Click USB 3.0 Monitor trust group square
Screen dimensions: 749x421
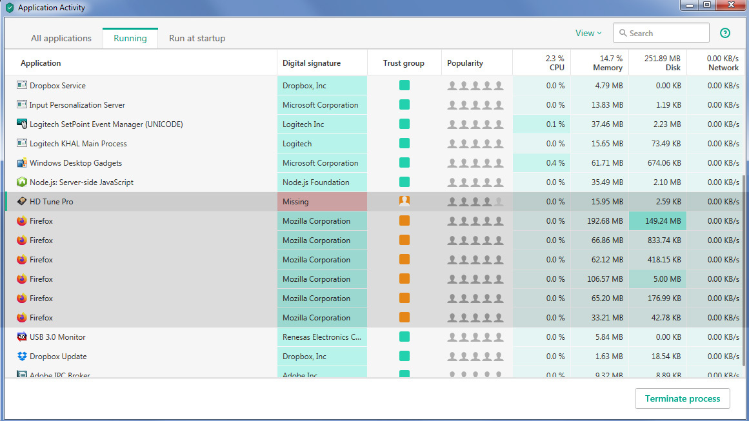(404, 337)
